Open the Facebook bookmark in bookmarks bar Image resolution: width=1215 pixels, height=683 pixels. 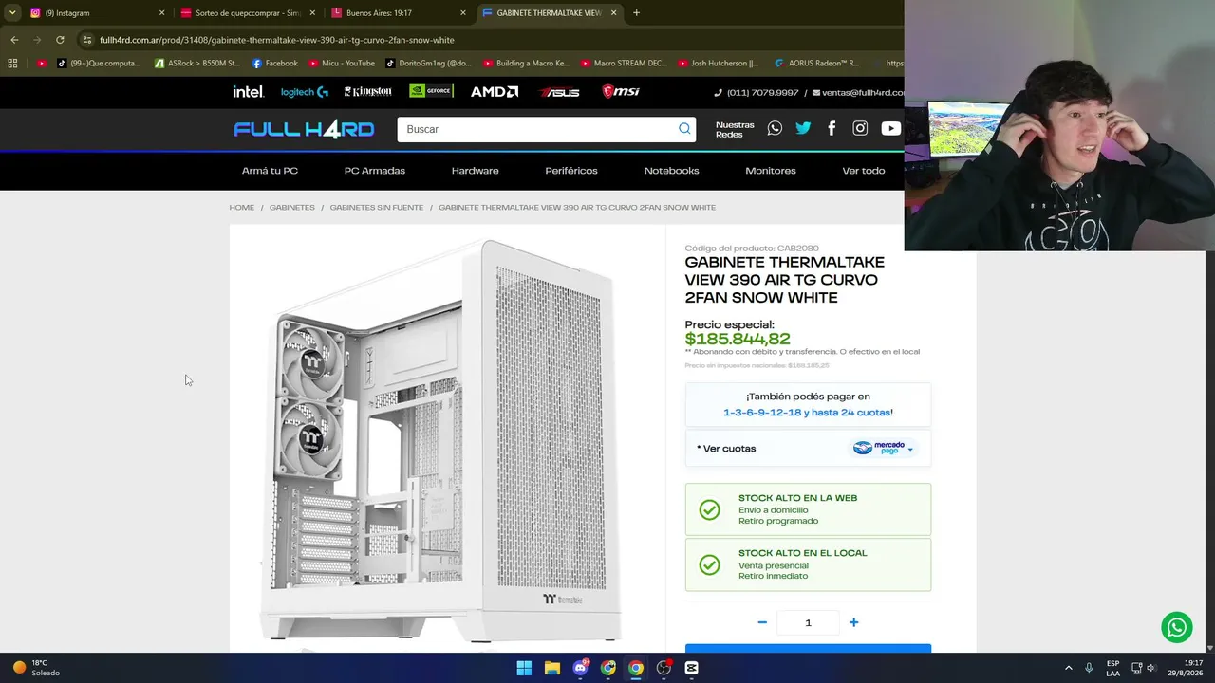coord(274,64)
